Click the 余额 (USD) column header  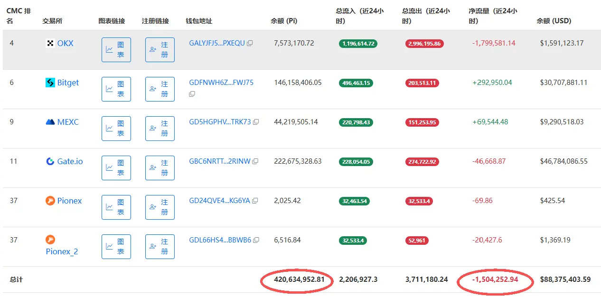[x=554, y=21]
